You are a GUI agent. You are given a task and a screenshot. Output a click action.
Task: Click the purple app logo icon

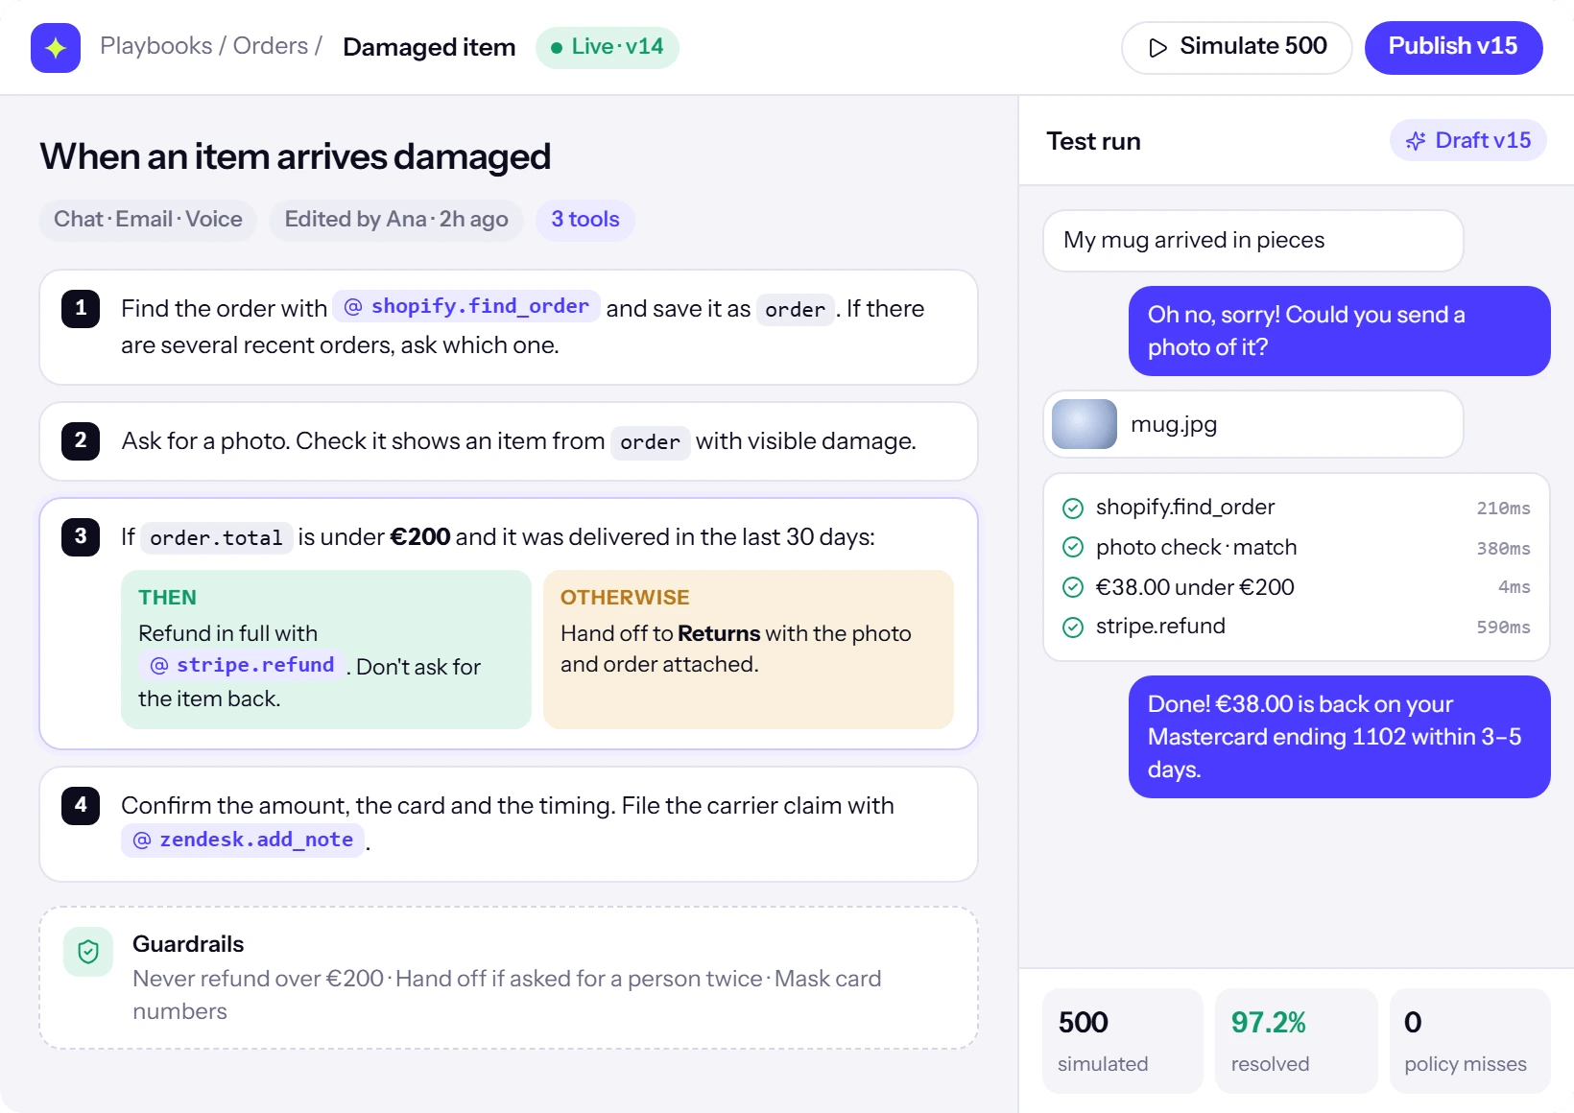coord(56,48)
